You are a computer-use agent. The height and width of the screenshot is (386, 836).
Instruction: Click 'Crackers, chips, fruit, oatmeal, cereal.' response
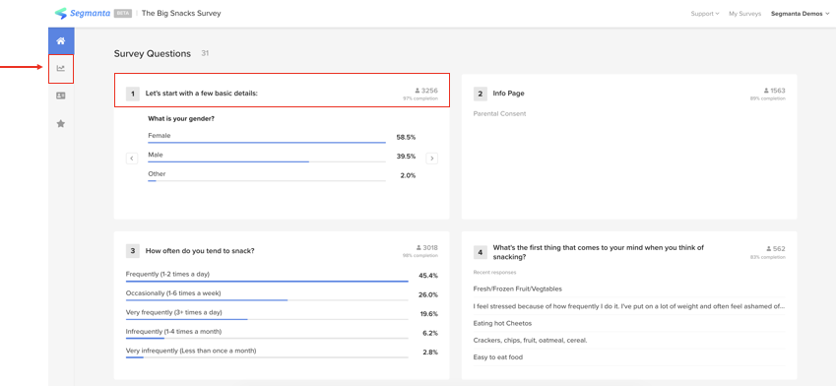pyautogui.click(x=530, y=340)
